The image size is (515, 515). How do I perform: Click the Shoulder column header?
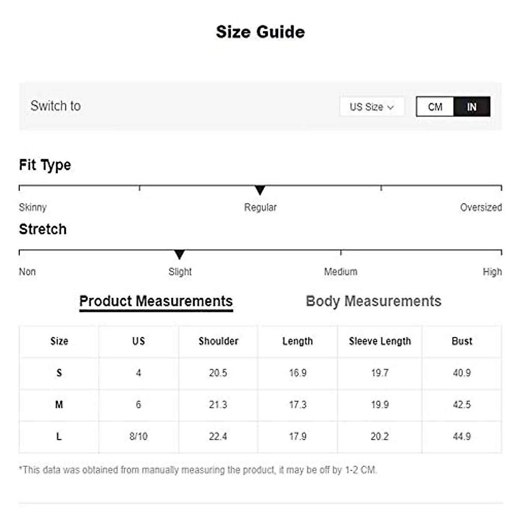[x=218, y=341]
